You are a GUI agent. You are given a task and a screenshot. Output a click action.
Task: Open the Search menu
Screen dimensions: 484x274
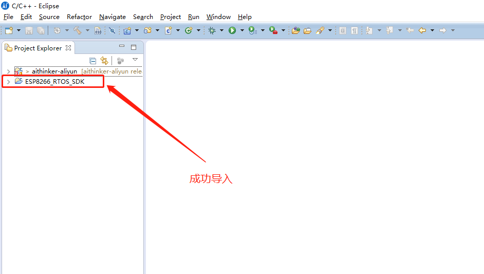143,16
